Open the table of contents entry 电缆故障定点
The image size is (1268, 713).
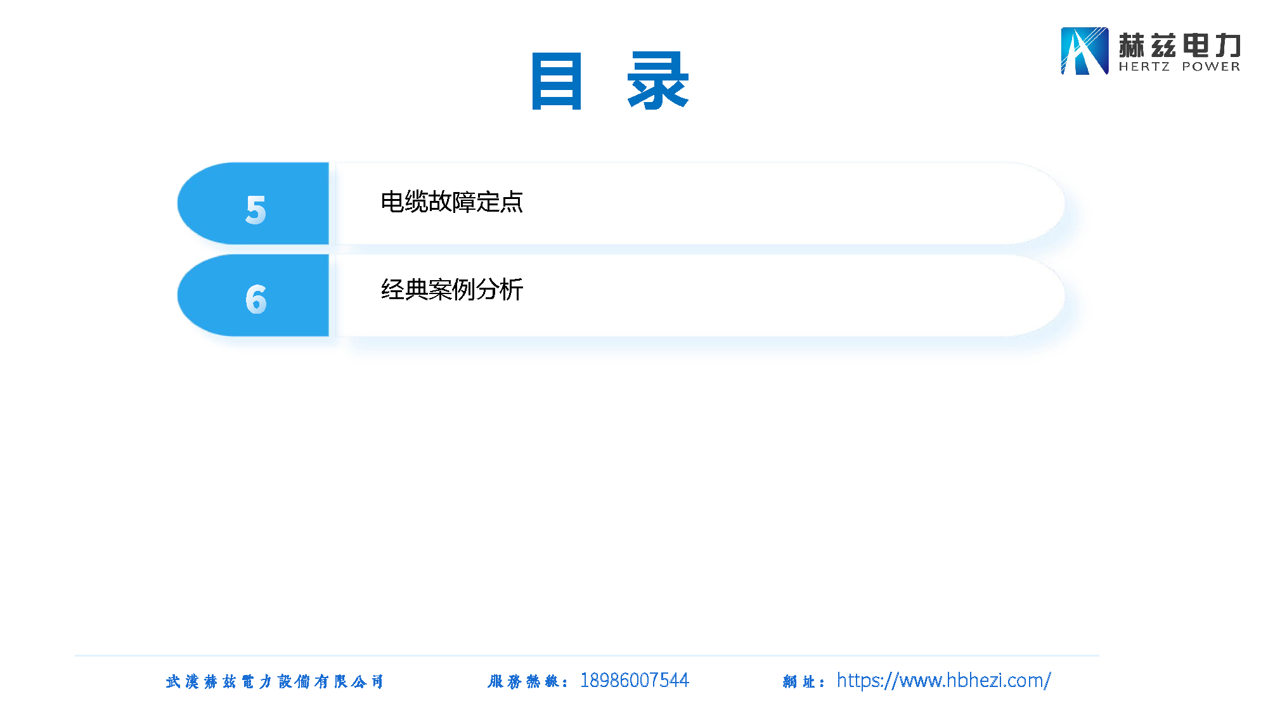pos(454,203)
